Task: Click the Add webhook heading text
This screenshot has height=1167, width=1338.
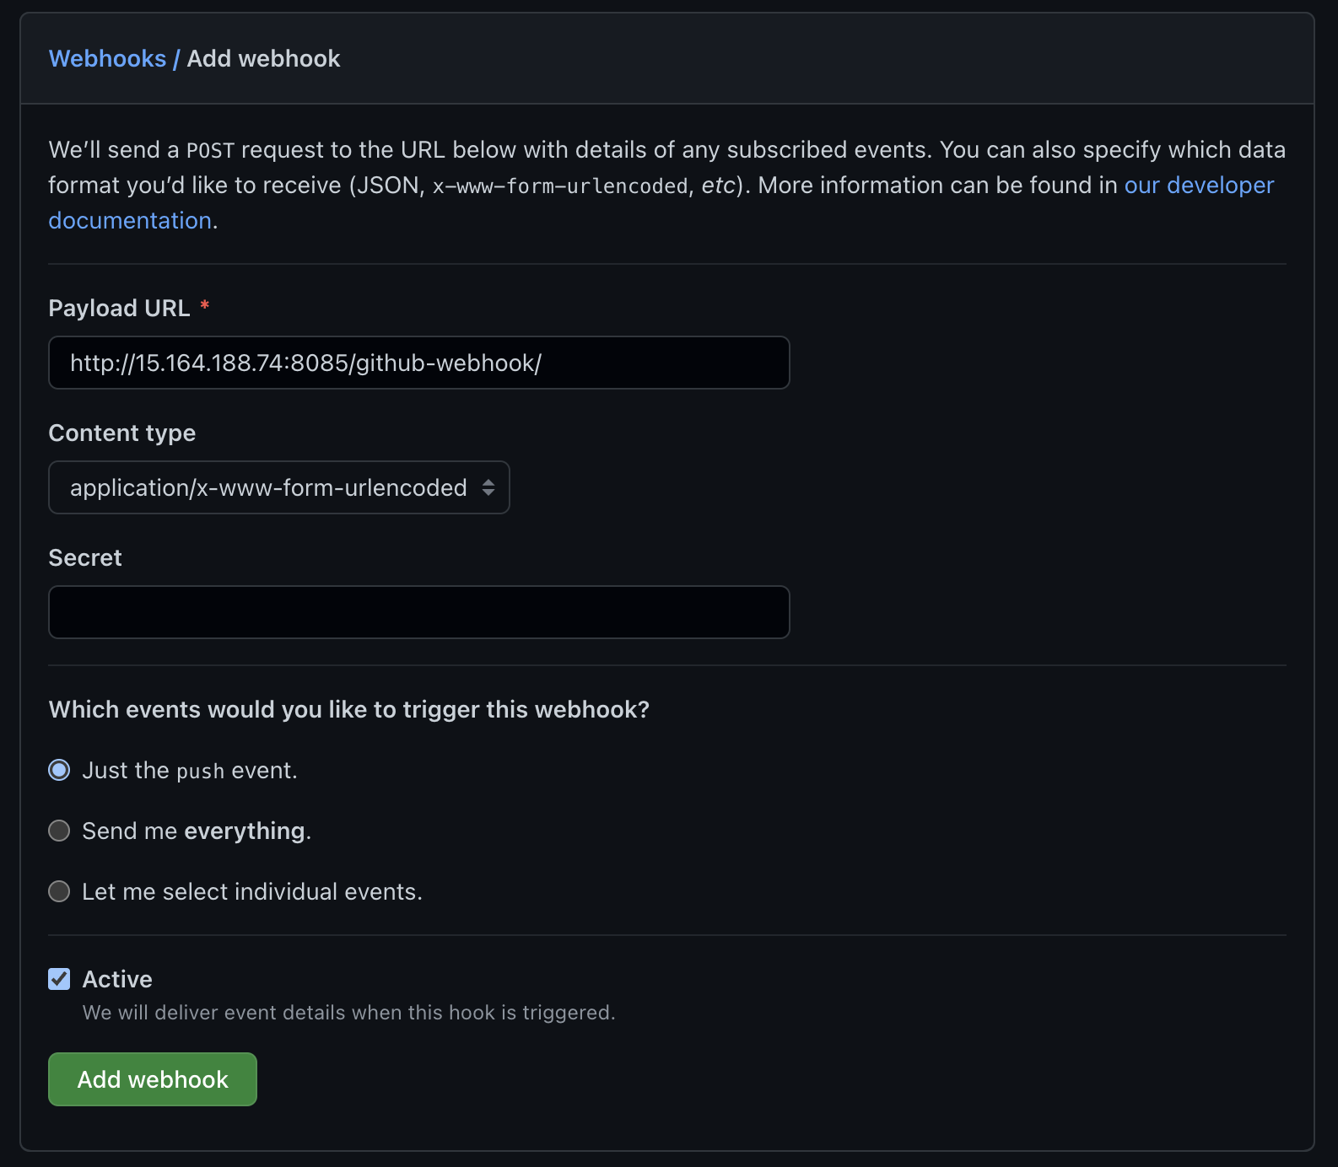Action: tap(263, 59)
